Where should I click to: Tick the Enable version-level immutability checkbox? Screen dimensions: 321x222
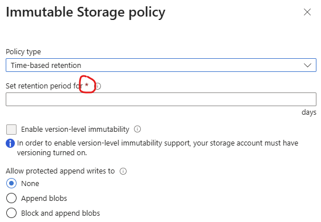click(x=11, y=130)
